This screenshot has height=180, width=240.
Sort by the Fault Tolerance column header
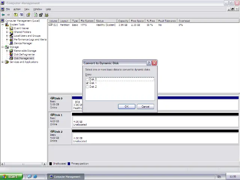pyautogui.click(x=167, y=21)
